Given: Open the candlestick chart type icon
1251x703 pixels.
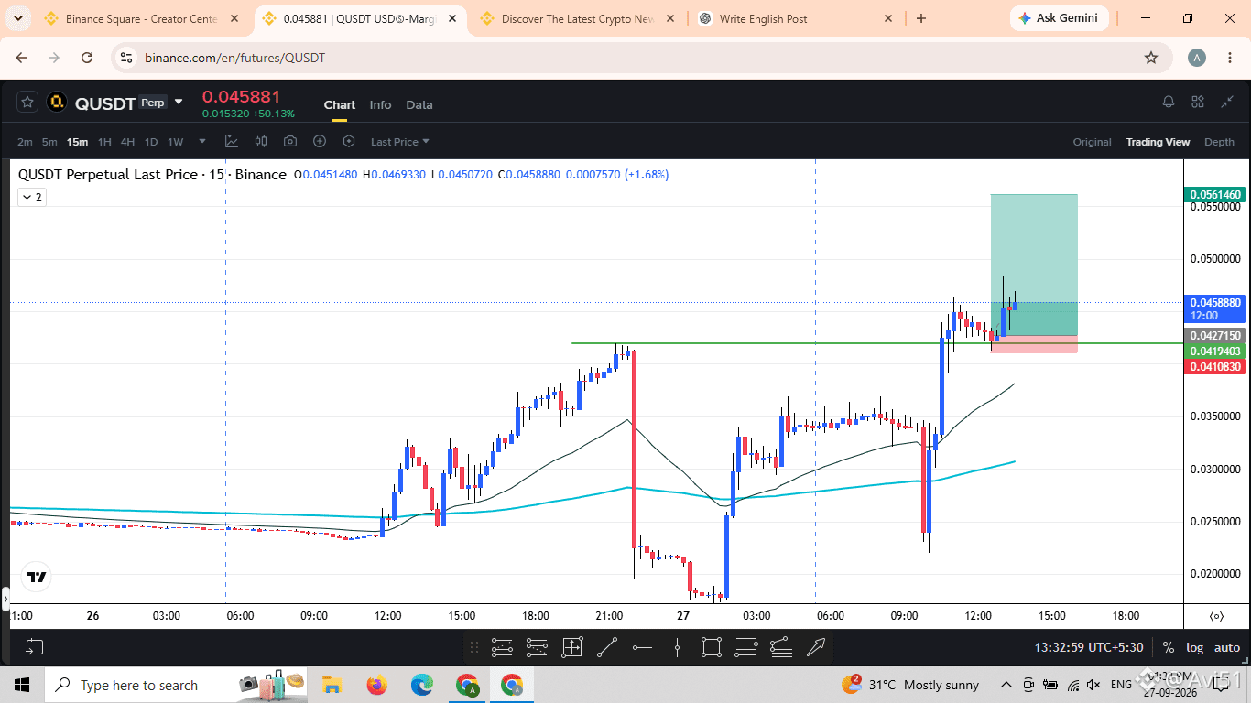Looking at the screenshot, I should [x=261, y=141].
